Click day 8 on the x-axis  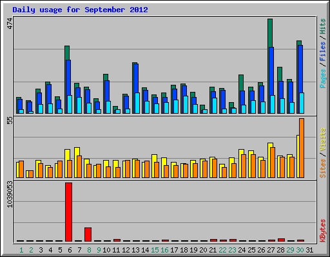click(89, 250)
